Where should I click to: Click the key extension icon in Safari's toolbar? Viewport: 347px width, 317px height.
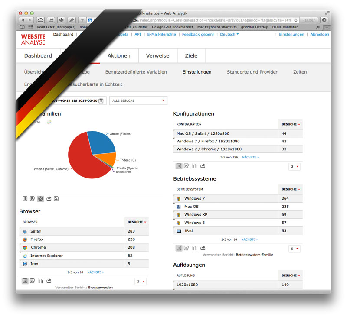[x=72, y=20]
